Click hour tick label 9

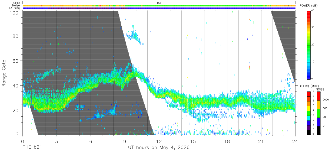click(125, 142)
